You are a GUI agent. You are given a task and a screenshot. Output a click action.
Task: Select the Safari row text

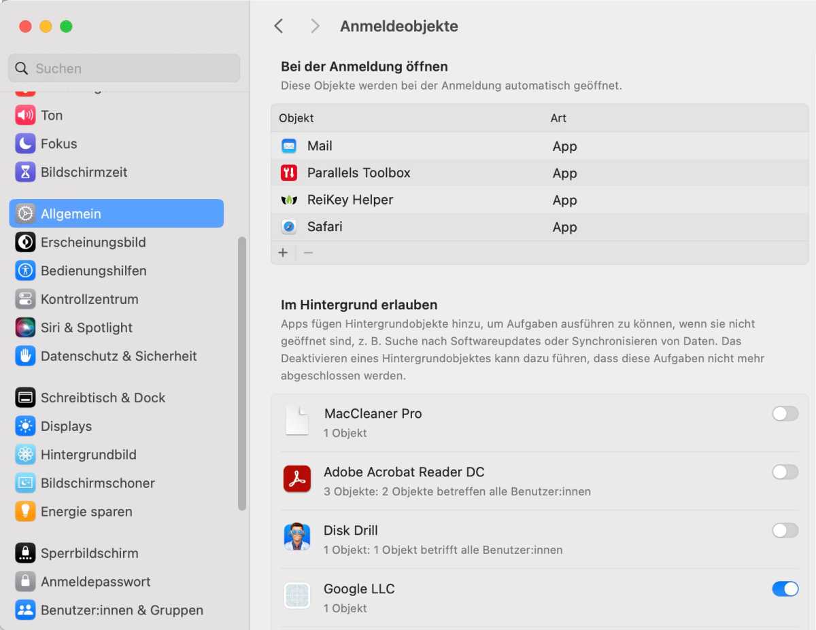coord(325,227)
